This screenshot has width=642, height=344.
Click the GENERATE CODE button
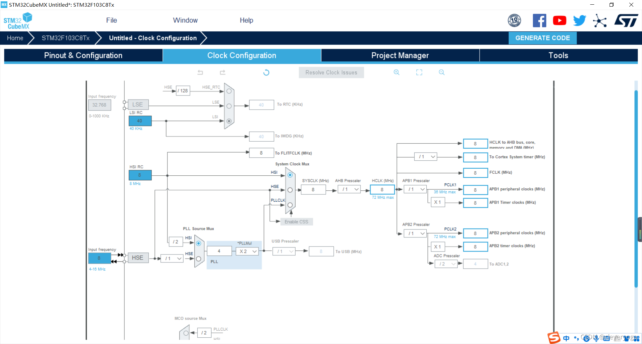tap(543, 38)
